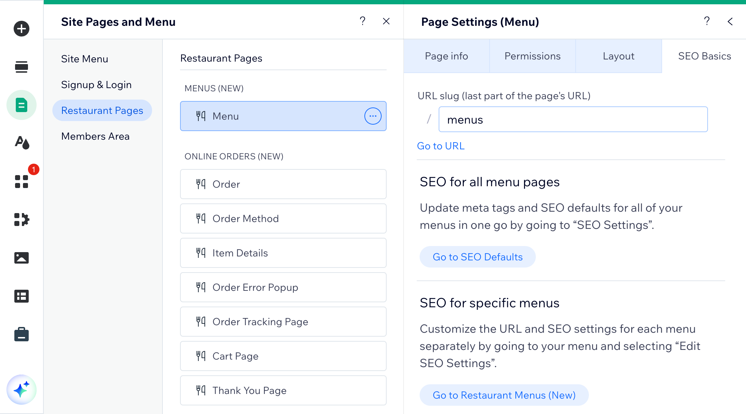This screenshot has width=746, height=414.
Task: Click the Order page restaurant icon
Action: (x=201, y=184)
